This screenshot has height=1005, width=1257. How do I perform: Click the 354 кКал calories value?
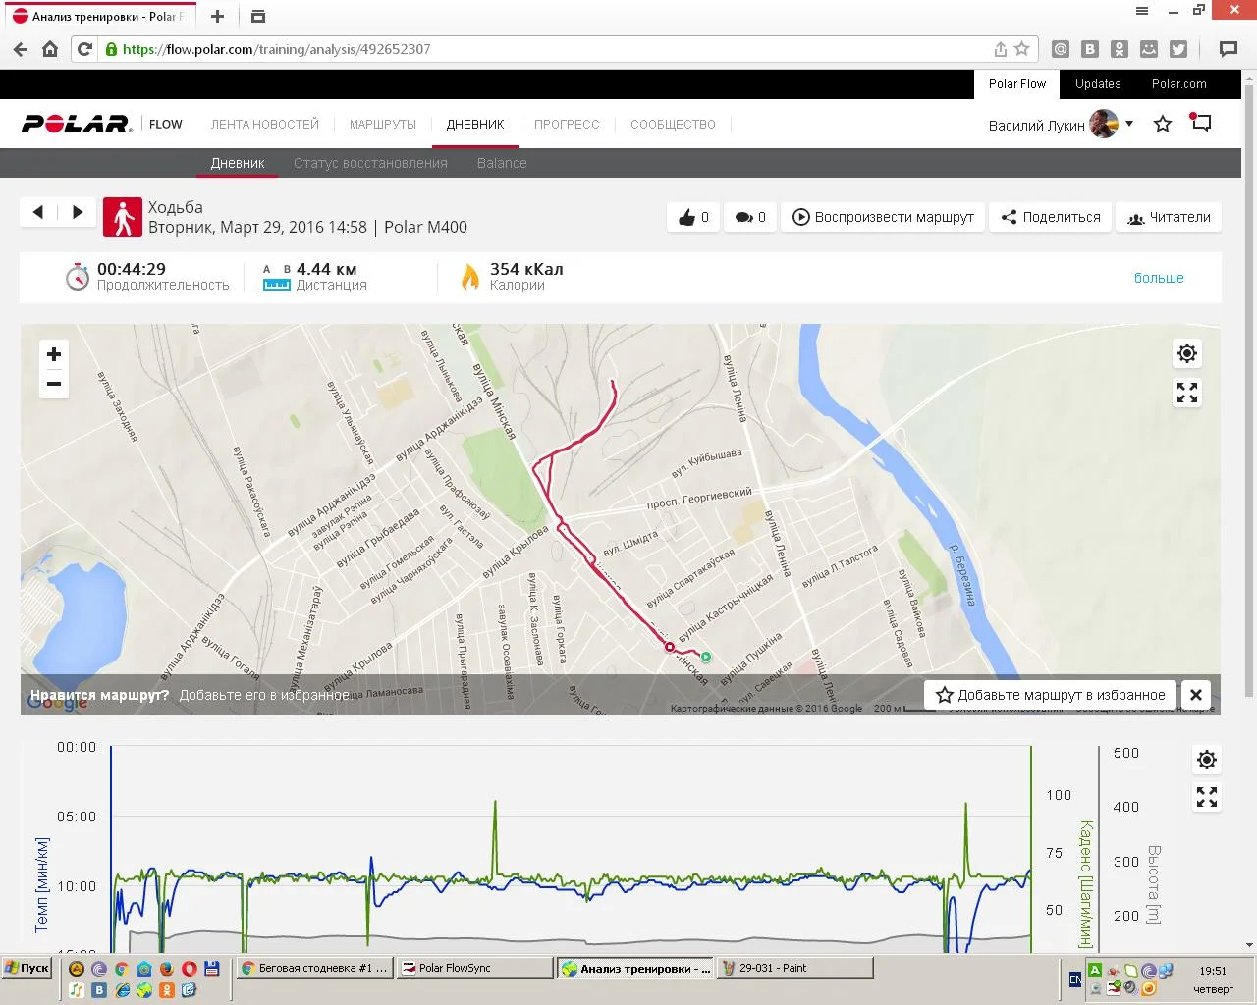pos(526,269)
